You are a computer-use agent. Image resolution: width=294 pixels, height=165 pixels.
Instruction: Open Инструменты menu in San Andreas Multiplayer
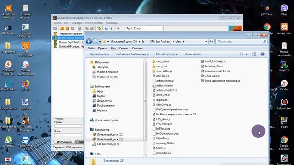(x=94, y=23)
